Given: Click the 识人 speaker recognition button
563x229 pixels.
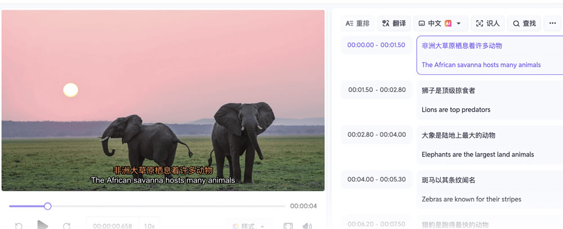Looking at the screenshot, I should coord(488,24).
